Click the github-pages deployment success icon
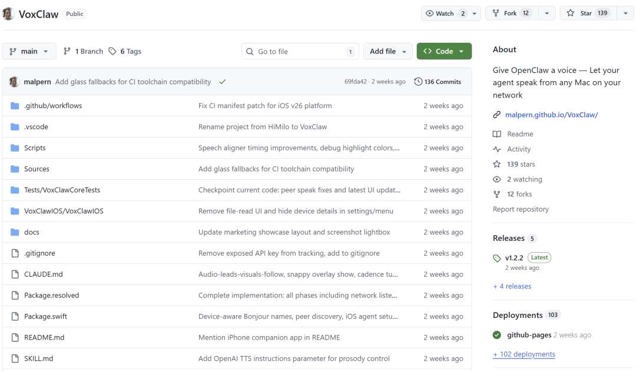The image size is (636, 372). (x=498, y=335)
